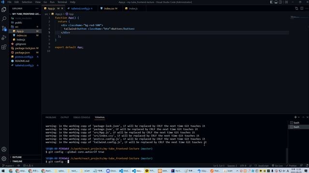Open the Edit menu
The width and height of the screenshot is (309, 173).
point(16,2)
